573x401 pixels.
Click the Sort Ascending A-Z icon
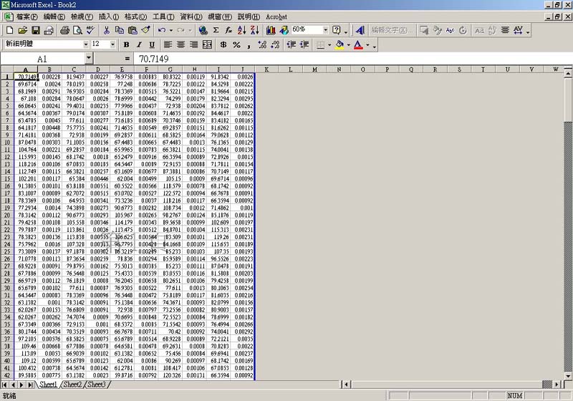pos(241,30)
